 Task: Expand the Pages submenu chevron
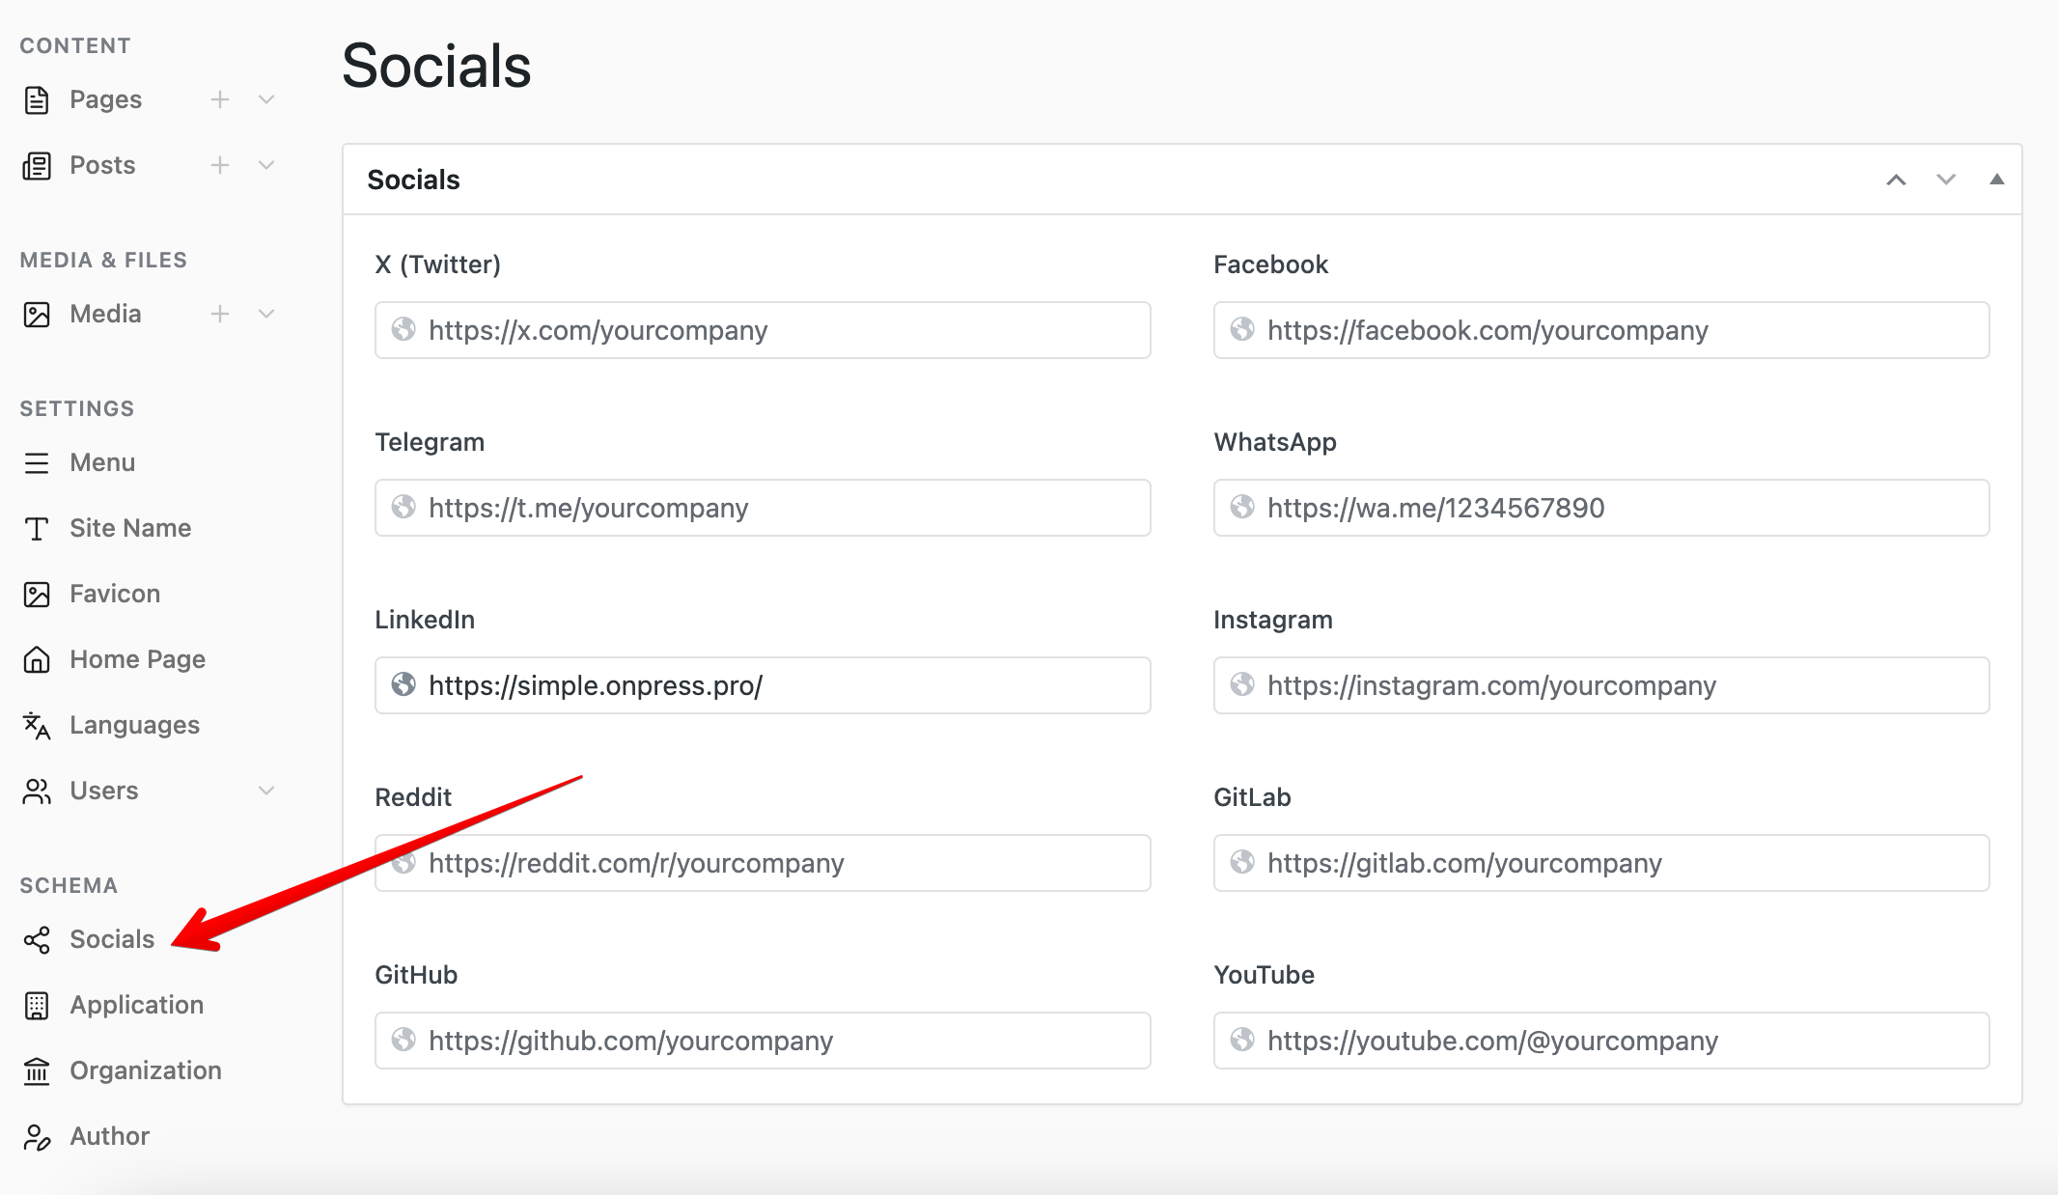[266, 99]
